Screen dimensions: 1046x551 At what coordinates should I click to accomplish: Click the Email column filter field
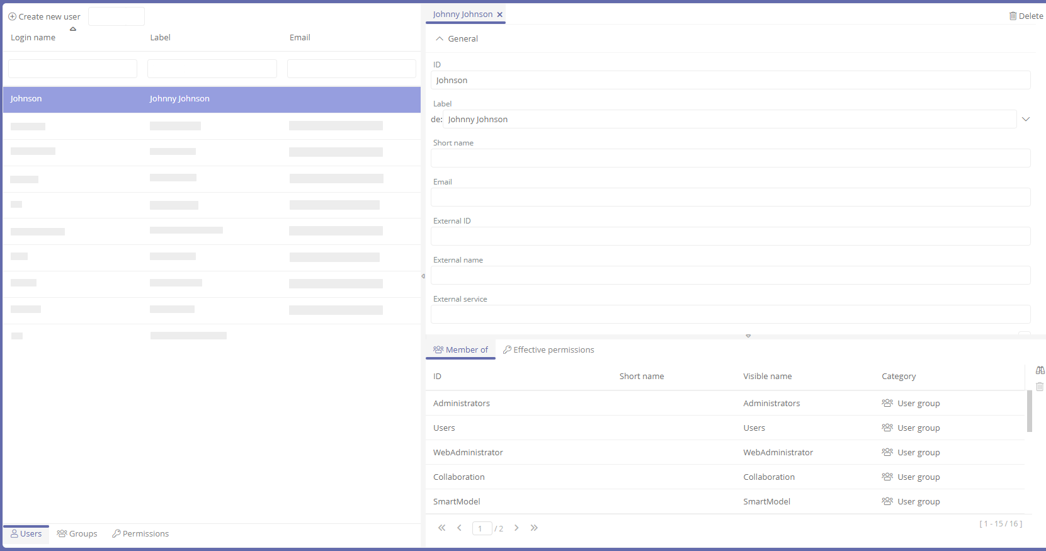[351, 69]
